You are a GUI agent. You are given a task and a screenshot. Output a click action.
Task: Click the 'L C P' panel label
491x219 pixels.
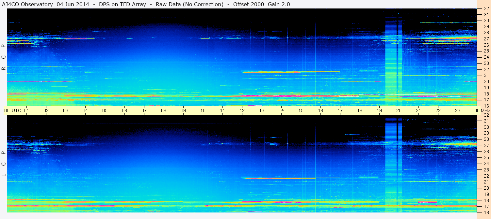4,164
